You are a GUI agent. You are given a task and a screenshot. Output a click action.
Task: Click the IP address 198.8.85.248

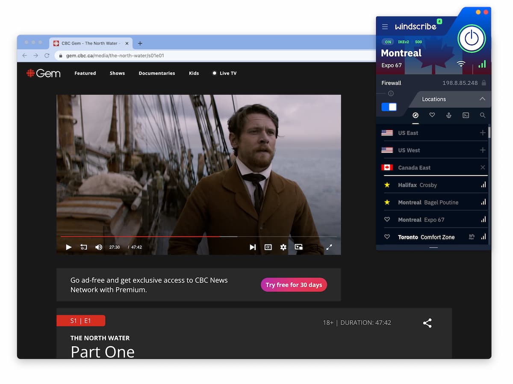[460, 83]
